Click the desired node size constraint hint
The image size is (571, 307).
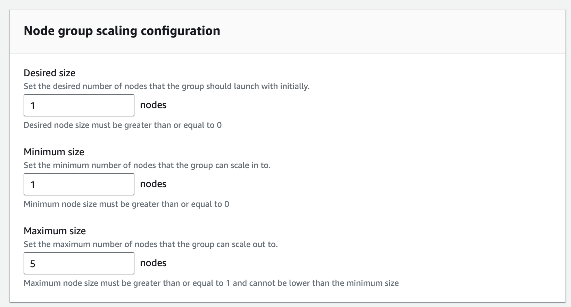pos(123,125)
